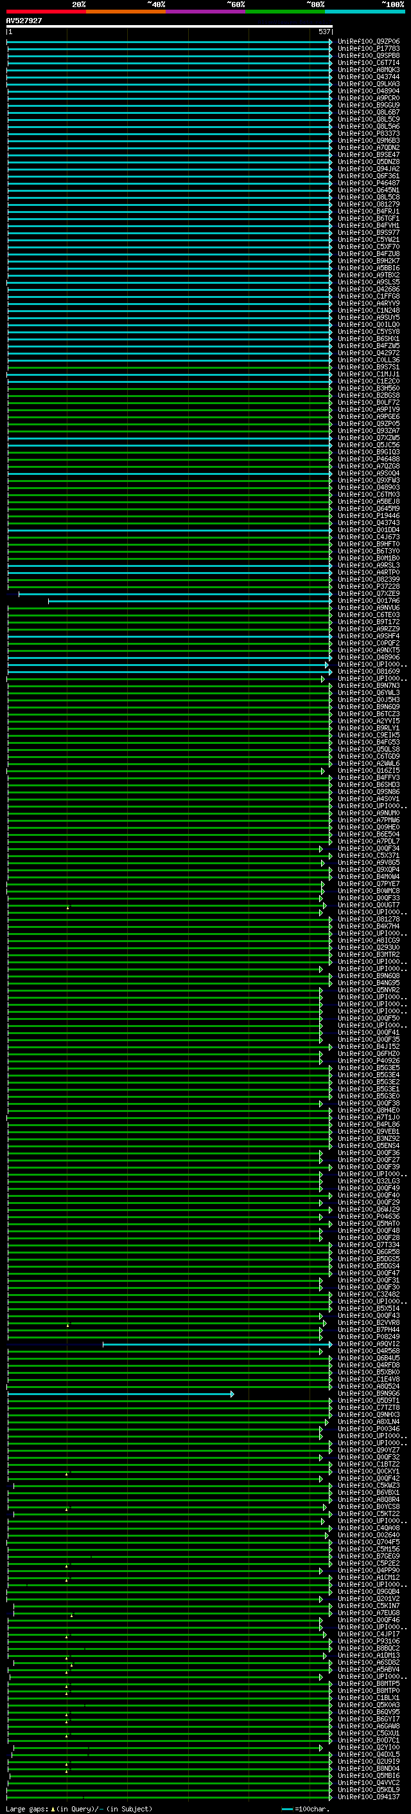Open hit UniRef100_C6T7I4

[x=369, y=62]
